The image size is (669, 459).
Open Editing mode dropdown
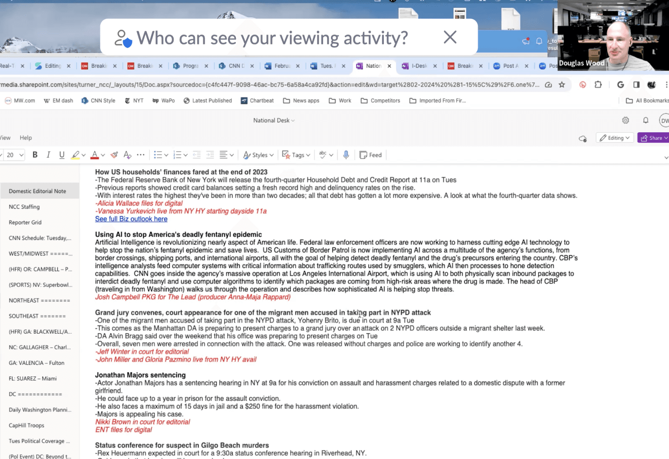[x=614, y=138]
